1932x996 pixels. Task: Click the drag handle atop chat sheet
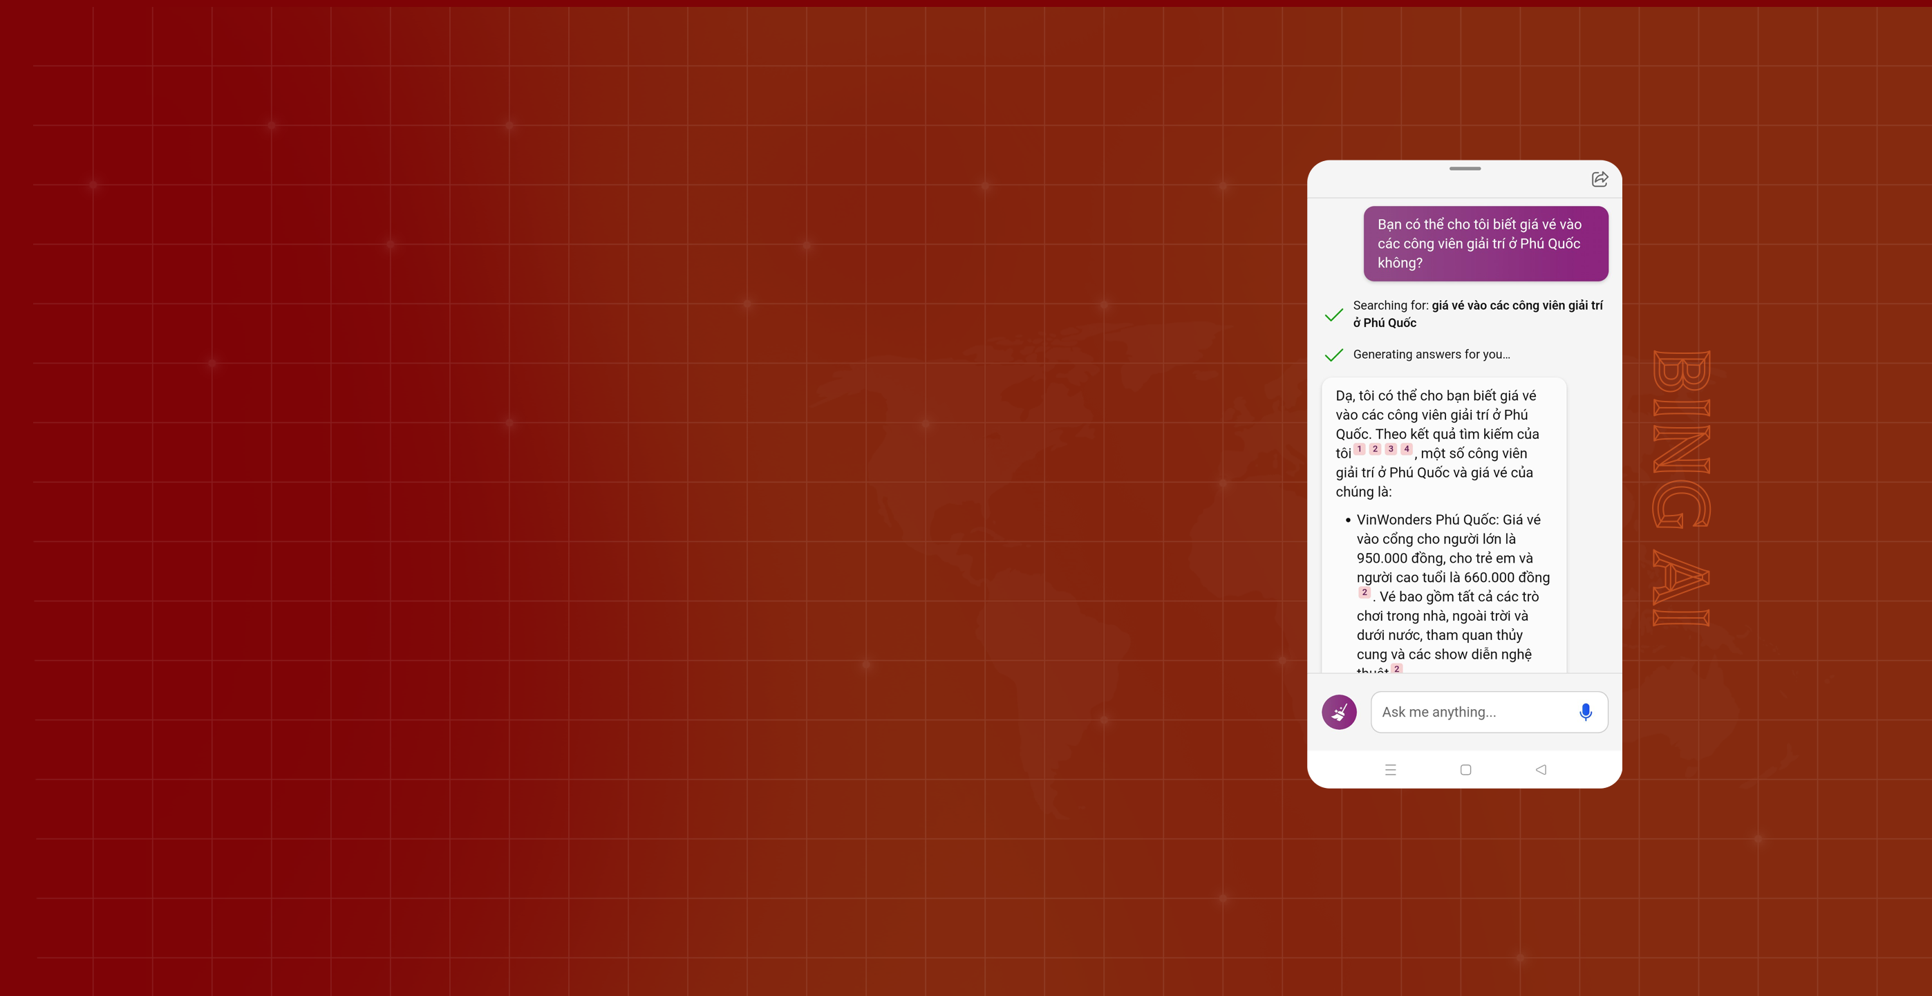point(1464,169)
